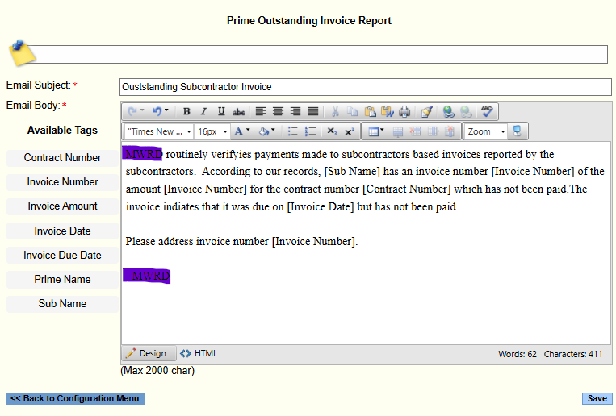Click the Email Subject input field
The width and height of the screenshot is (616, 416).
point(365,86)
